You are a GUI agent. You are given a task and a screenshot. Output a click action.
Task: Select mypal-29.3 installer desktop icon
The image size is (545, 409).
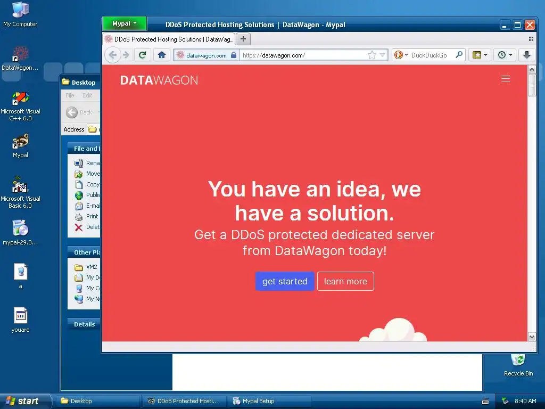20,233
